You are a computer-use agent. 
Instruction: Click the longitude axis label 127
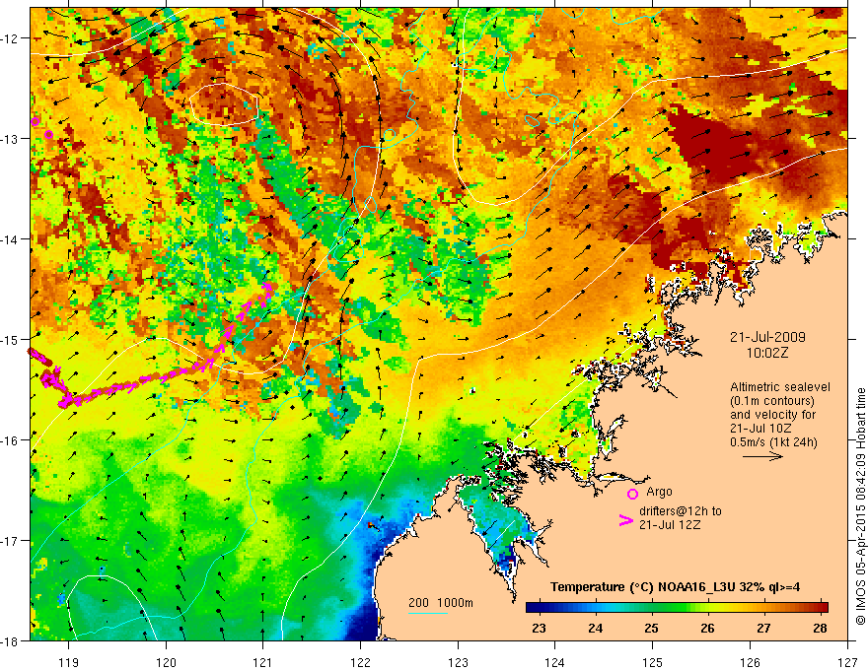point(847,662)
